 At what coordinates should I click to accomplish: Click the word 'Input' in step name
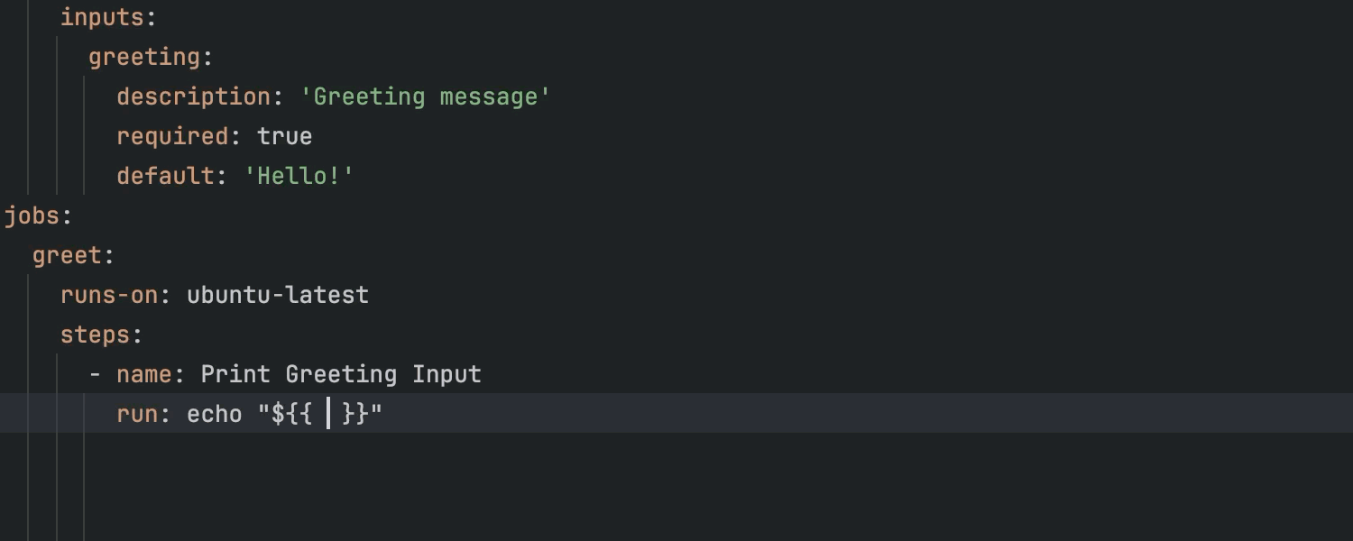[x=446, y=375]
